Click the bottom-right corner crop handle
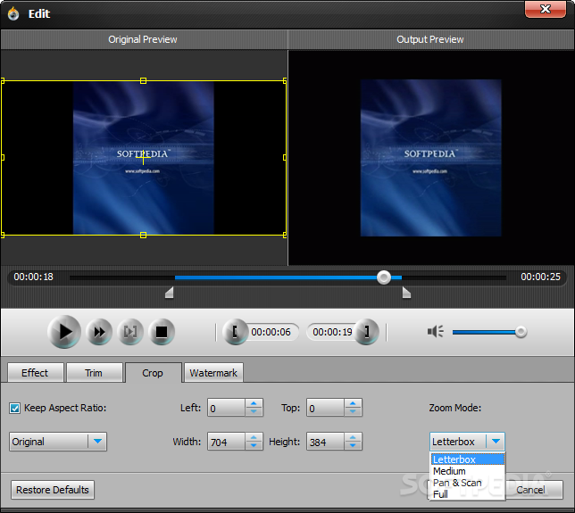Screen dimensions: 575x513 click(285, 236)
